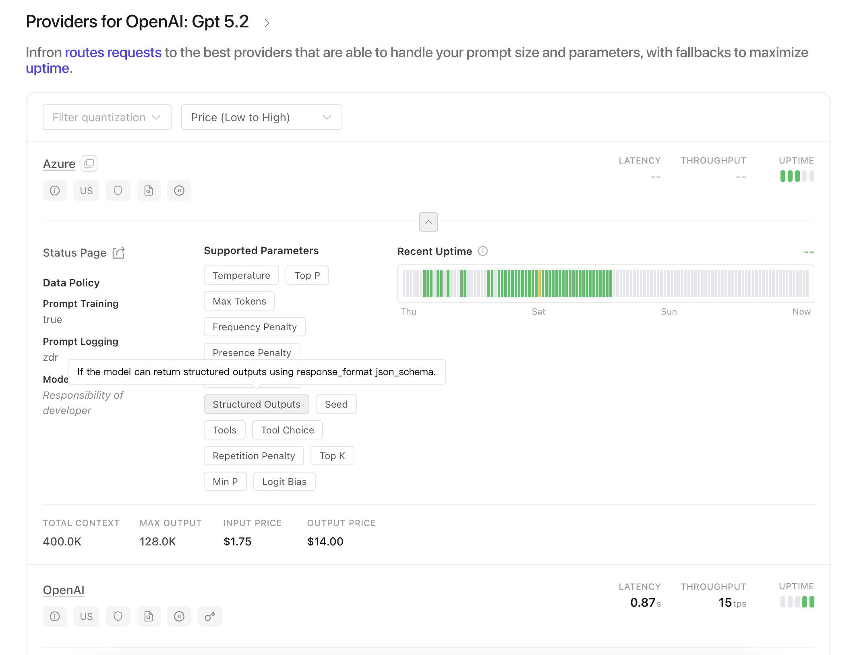
Task: Click Azure's info circle icon
Action: (x=55, y=191)
